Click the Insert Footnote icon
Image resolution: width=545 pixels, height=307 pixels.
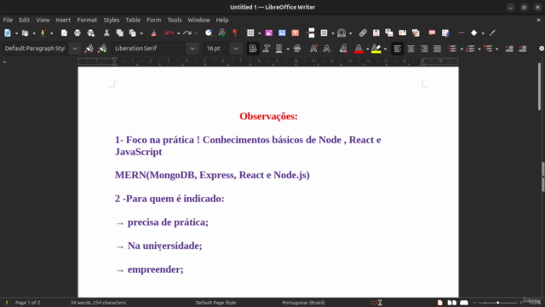[x=376, y=33]
